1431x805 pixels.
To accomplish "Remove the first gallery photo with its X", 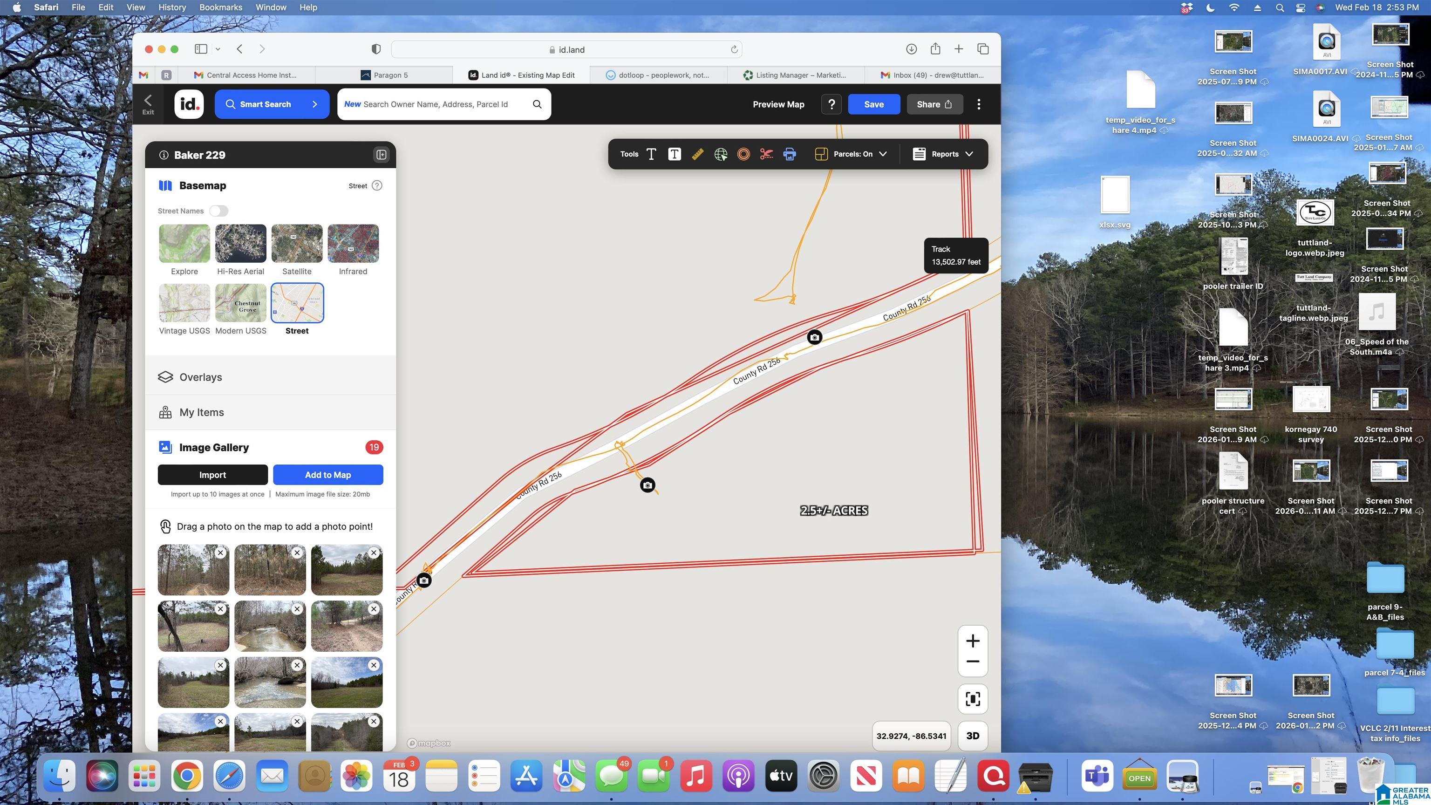I will (x=220, y=553).
